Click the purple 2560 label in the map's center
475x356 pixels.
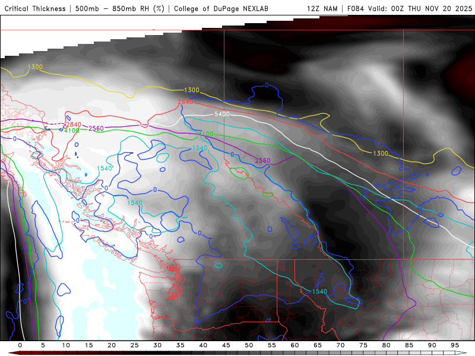[x=262, y=160]
